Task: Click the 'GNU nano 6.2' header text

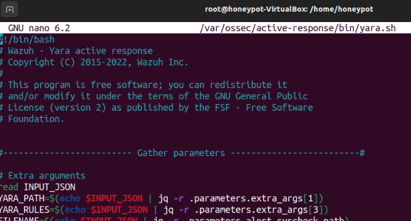Action: pos(39,28)
